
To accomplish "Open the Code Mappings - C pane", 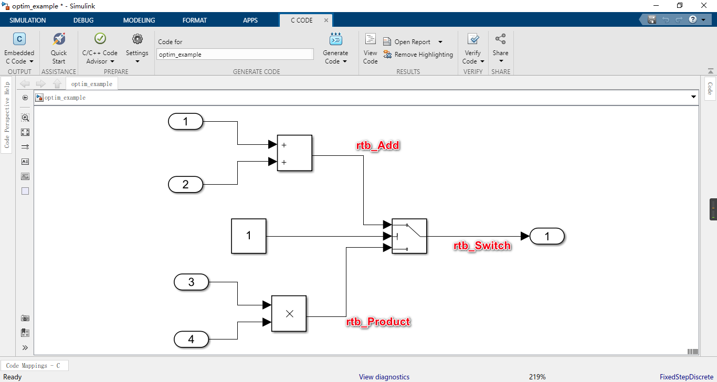I will click(x=35, y=365).
